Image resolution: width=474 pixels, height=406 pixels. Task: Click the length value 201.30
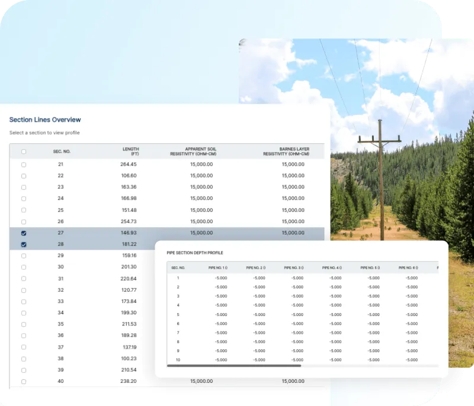[129, 267]
